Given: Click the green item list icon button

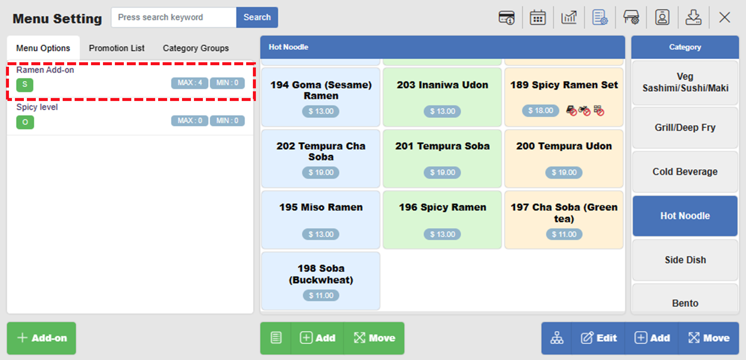Looking at the screenshot, I should click(x=276, y=338).
